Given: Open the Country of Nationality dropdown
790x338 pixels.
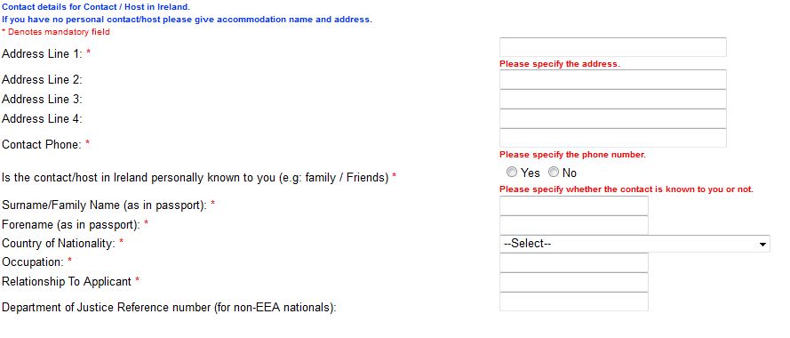Looking at the screenshot, I should click(634, 244).
